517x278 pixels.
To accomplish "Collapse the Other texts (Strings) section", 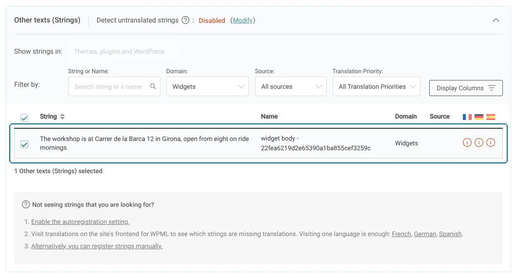I will [496, 20].
